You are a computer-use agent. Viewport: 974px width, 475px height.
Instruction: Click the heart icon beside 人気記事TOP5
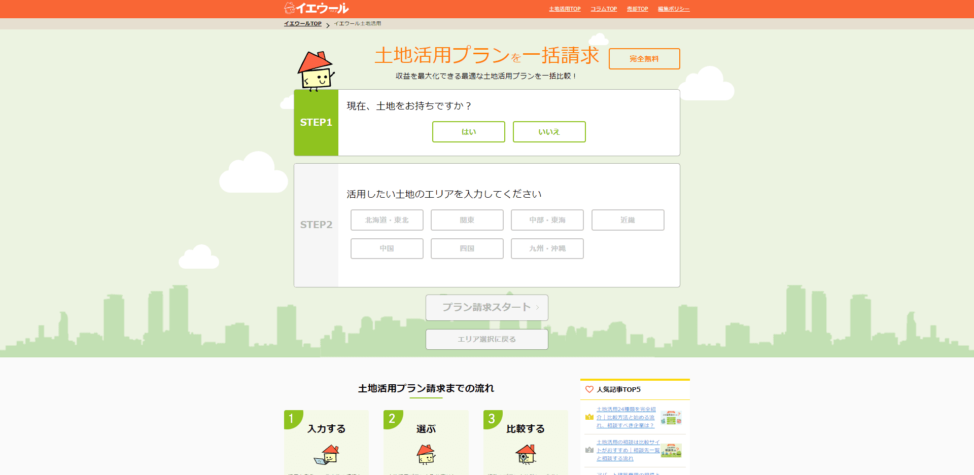point(589,389)
